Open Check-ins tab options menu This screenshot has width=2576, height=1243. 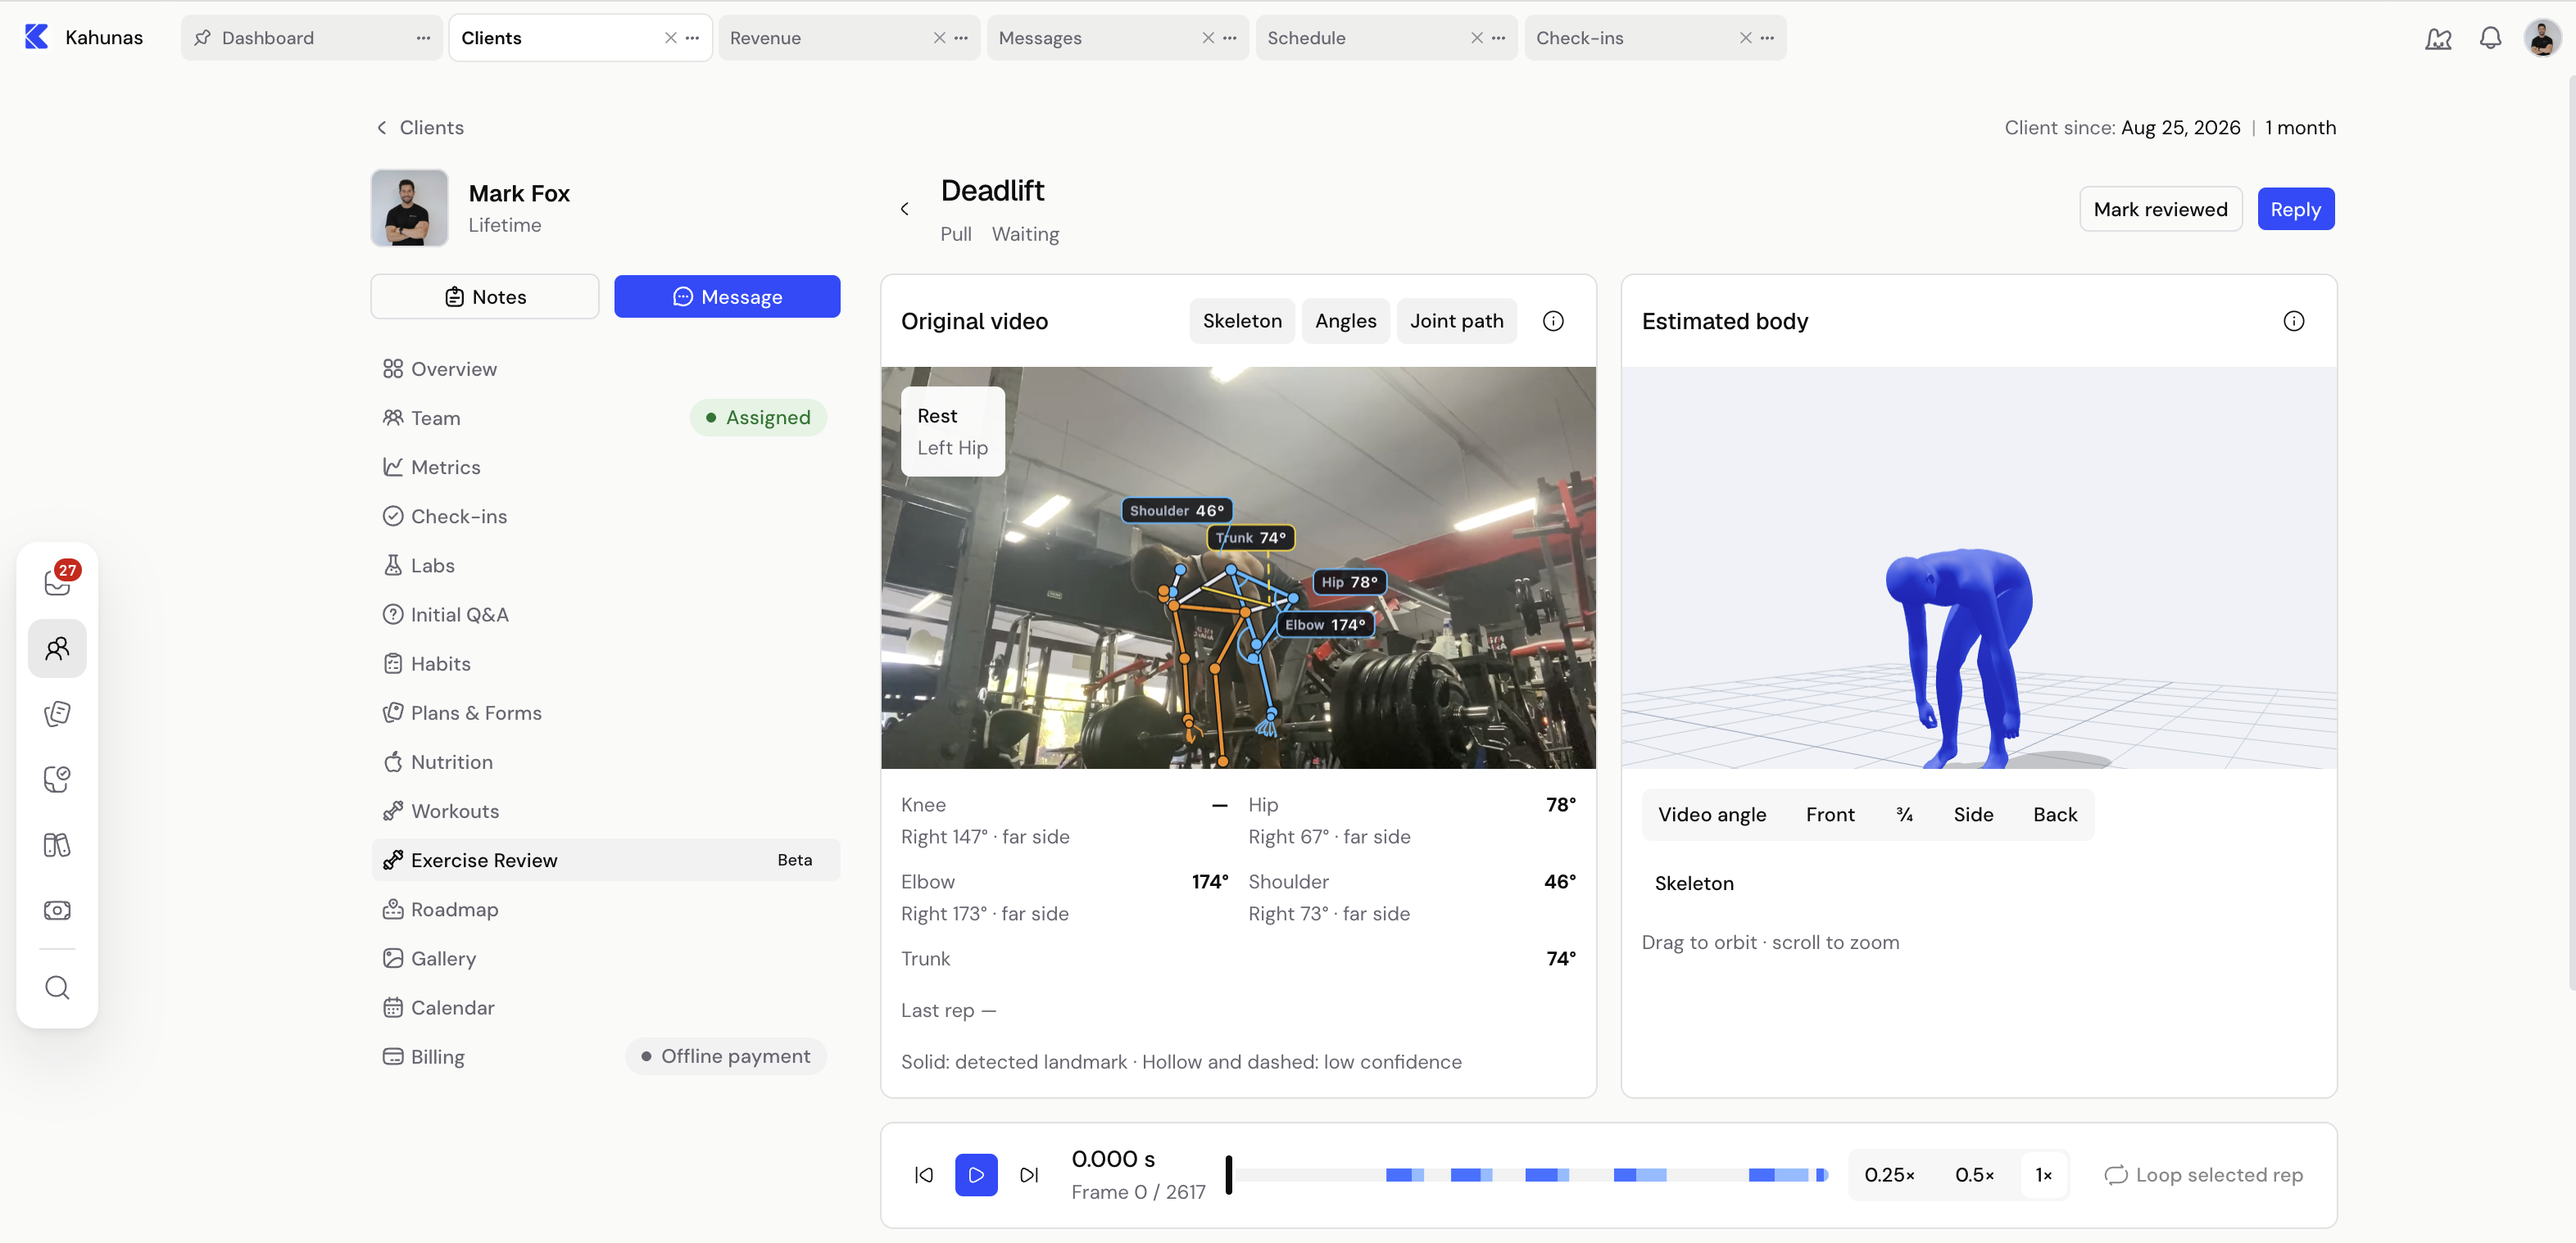1767,38
